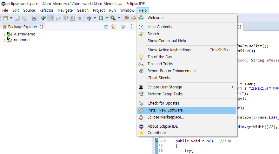
Task: Open the Search menu
Action: tap(83, 10)
